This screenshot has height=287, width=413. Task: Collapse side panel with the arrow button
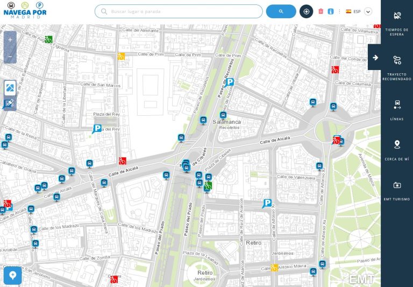[x=375, y=58]
